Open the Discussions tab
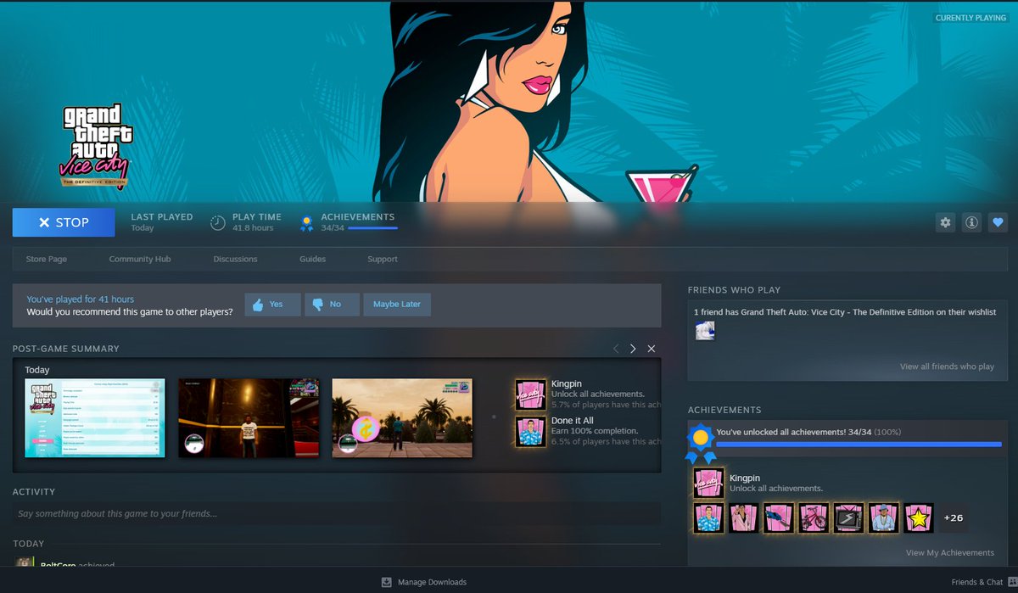The image size is (1018, 593). point(235,259)
